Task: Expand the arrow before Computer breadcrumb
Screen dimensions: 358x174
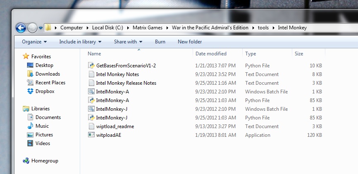Action: [x=55, y=28]
